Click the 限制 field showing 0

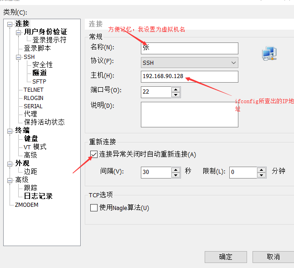243,173
